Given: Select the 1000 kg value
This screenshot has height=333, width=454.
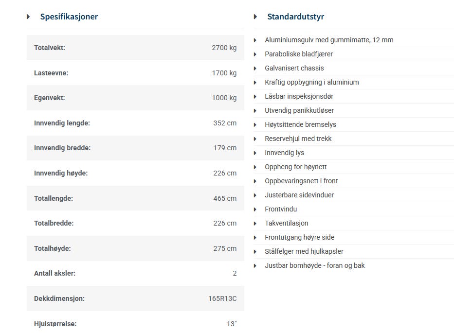Looking at the screenshot, I should click(224, 98).
